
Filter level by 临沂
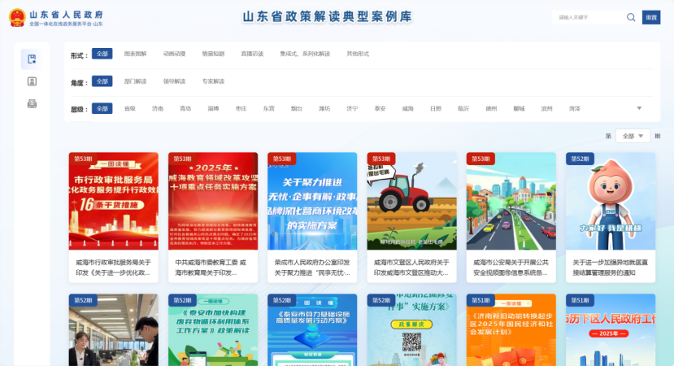coord(463,109)
